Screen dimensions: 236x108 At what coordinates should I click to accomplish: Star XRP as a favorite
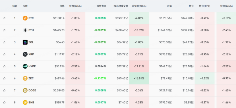4,54
